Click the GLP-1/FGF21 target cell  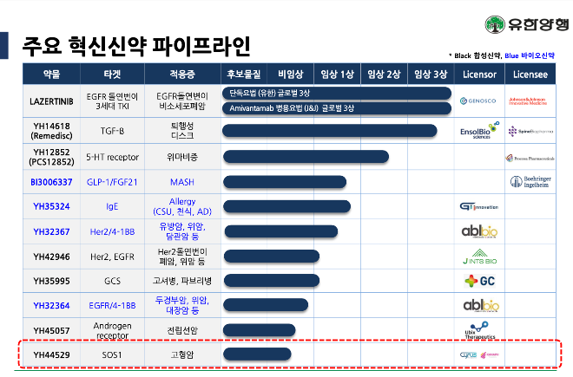click(112, 182)
